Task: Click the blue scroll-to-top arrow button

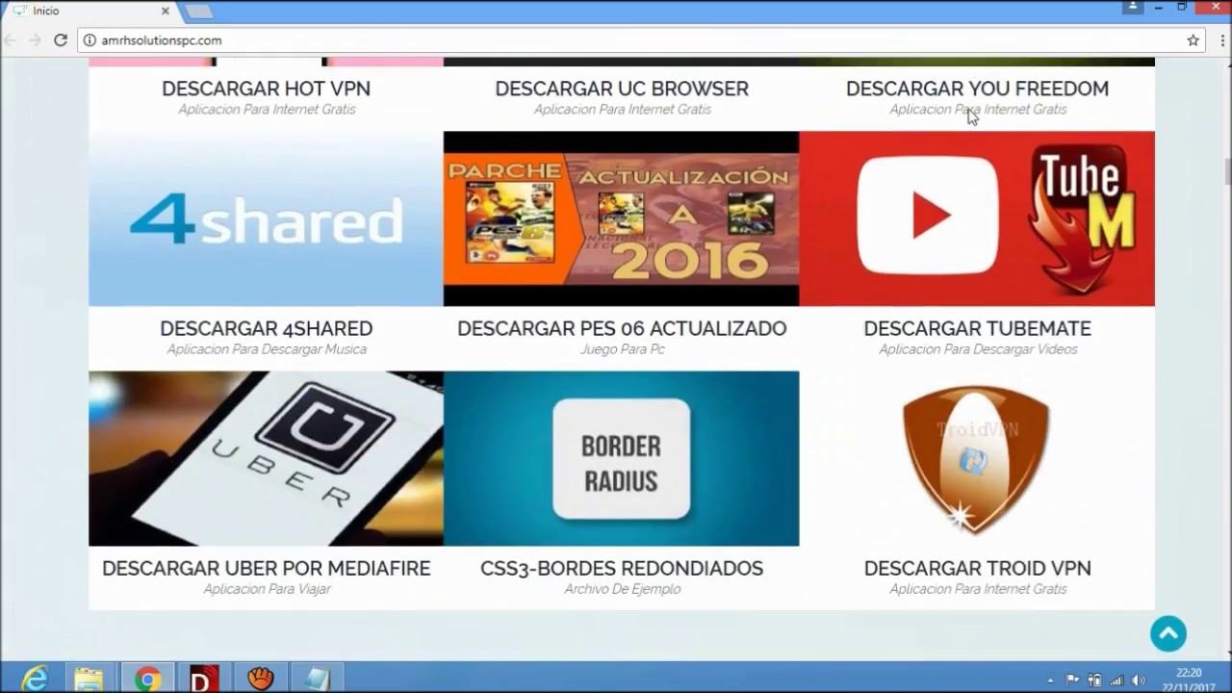Action: tap(1168, 633)
